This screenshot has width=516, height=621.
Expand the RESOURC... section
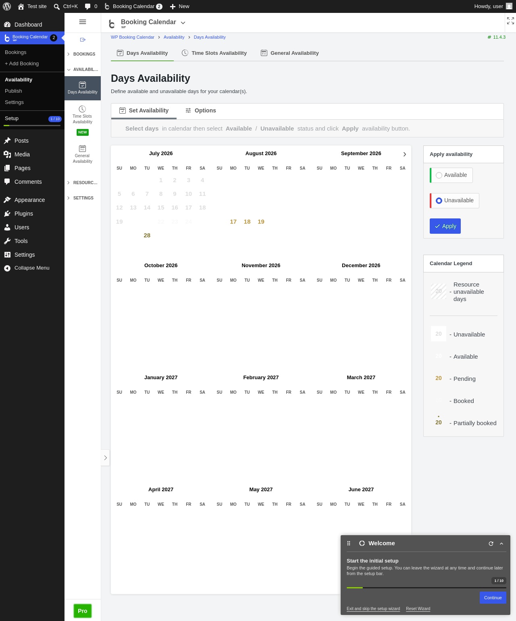[x=83, y=183]
